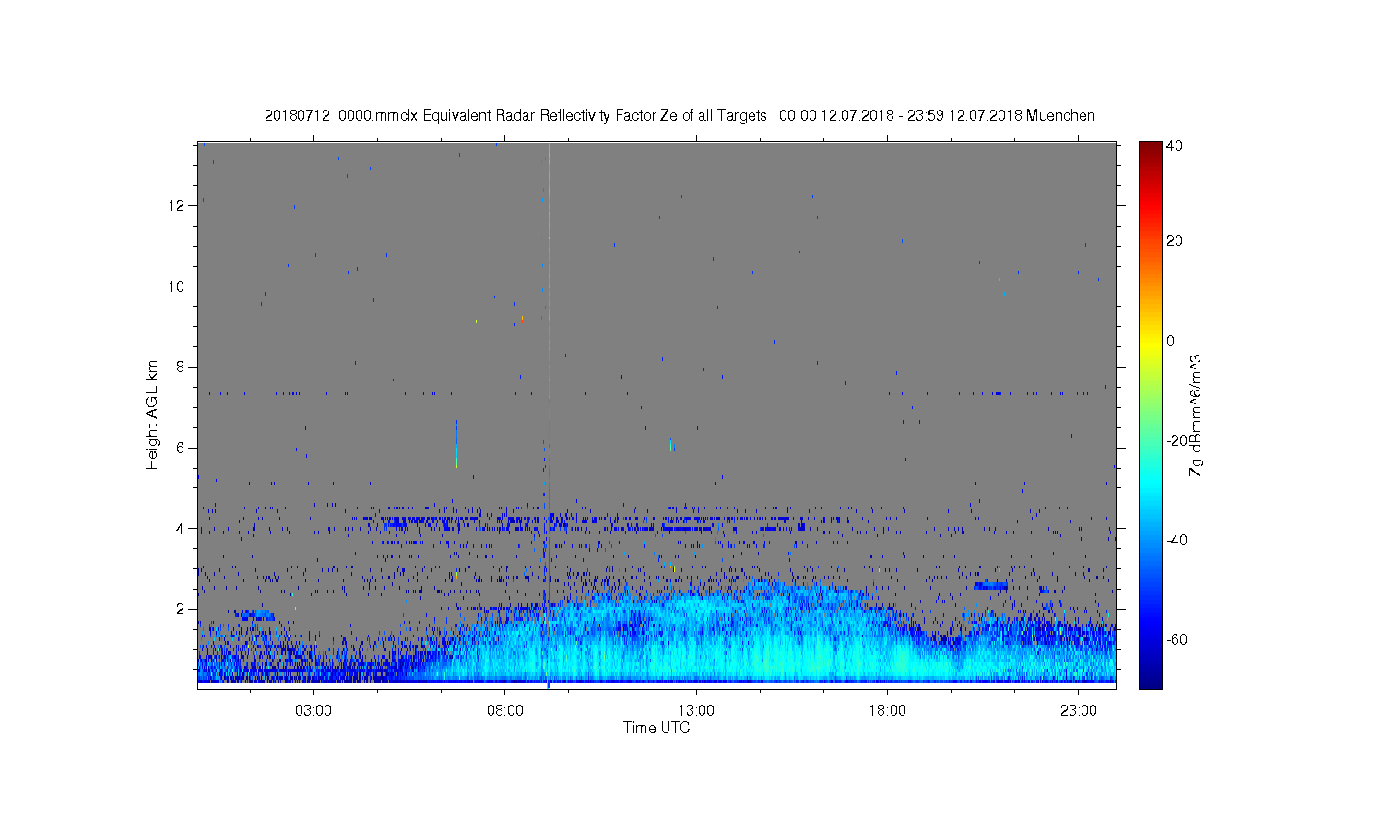Click the colorbar value label 20

pyautogui.click(x=1175, y=241)
